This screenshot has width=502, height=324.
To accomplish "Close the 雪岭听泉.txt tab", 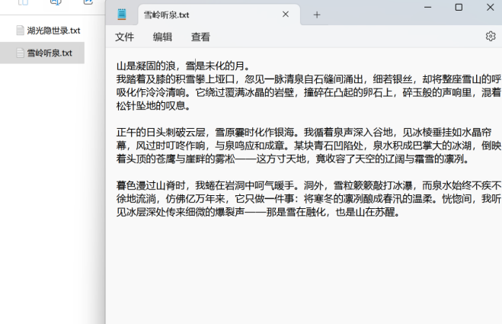I will [x=285, y=14].
